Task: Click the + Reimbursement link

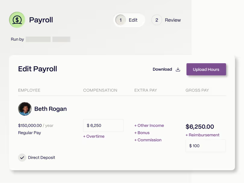Action: (x=202, y=135)
